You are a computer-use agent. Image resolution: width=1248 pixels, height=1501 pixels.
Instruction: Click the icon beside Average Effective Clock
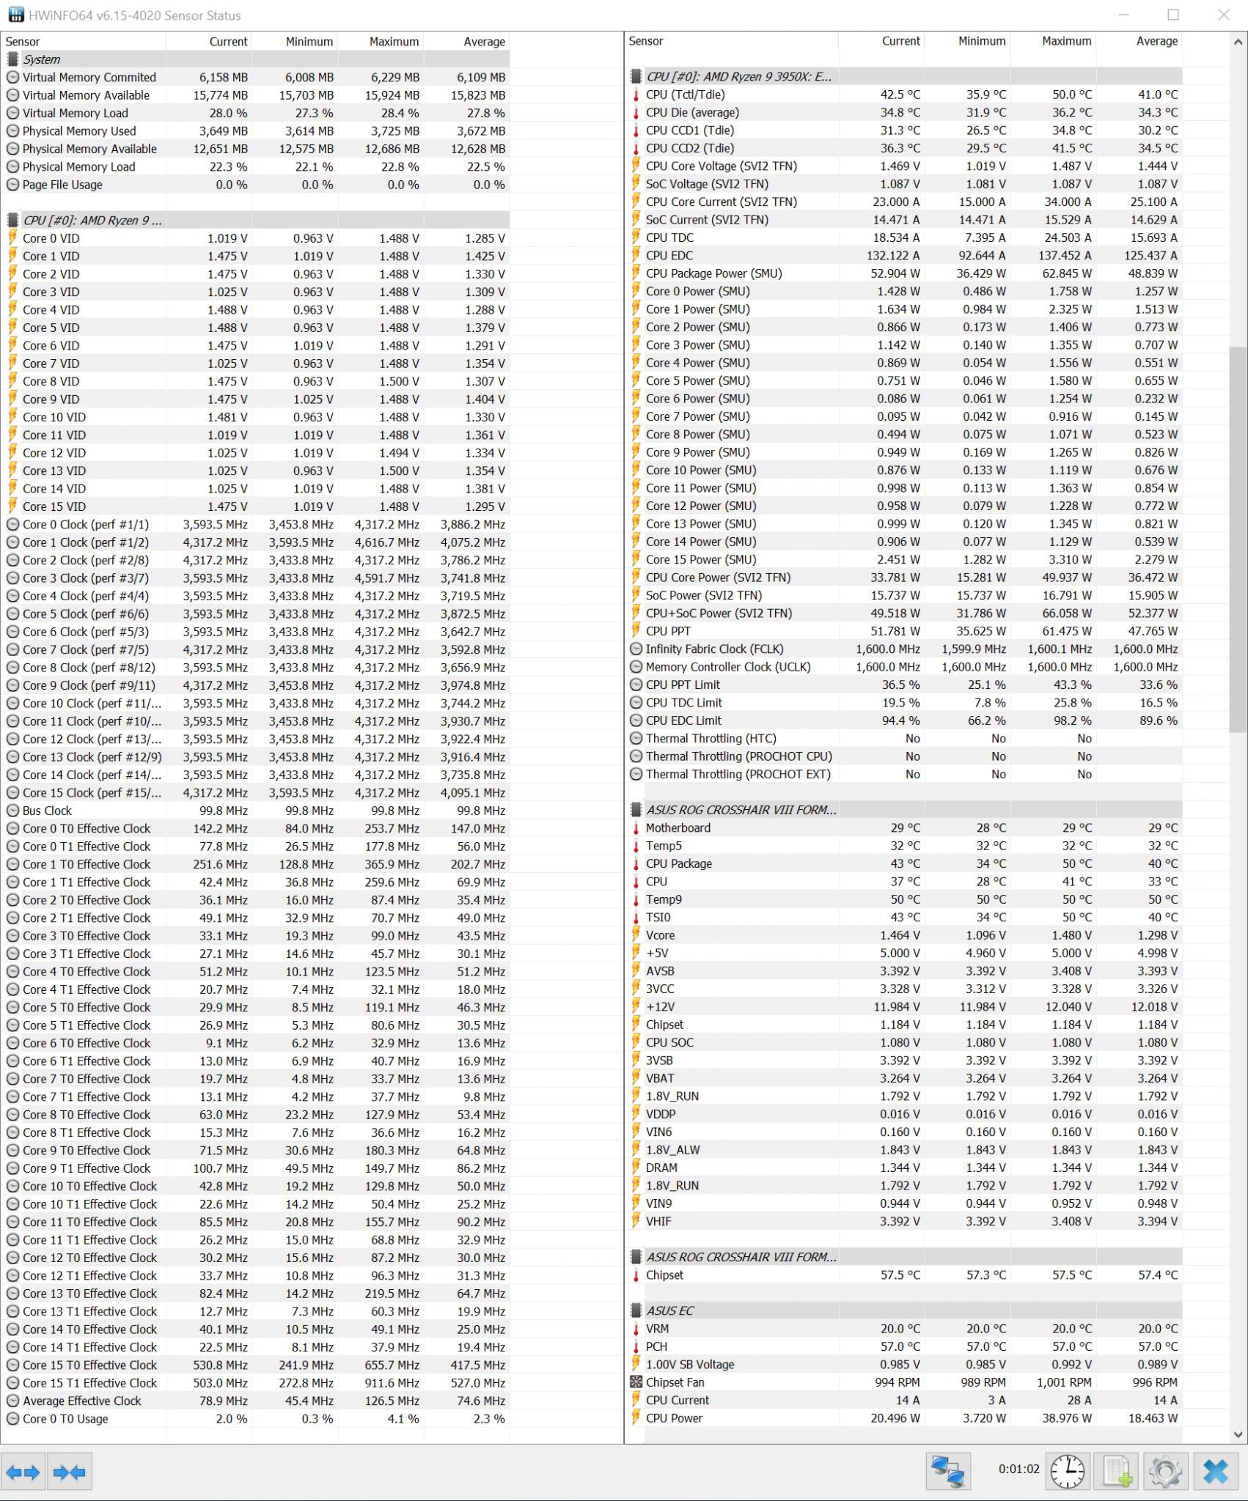coord(12,1401)
